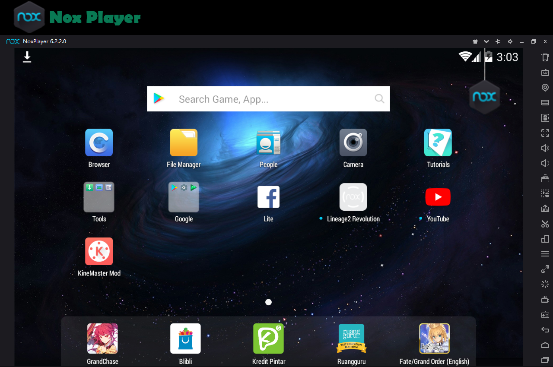Expand the title bar dropdown arrow

click(486, 41)
